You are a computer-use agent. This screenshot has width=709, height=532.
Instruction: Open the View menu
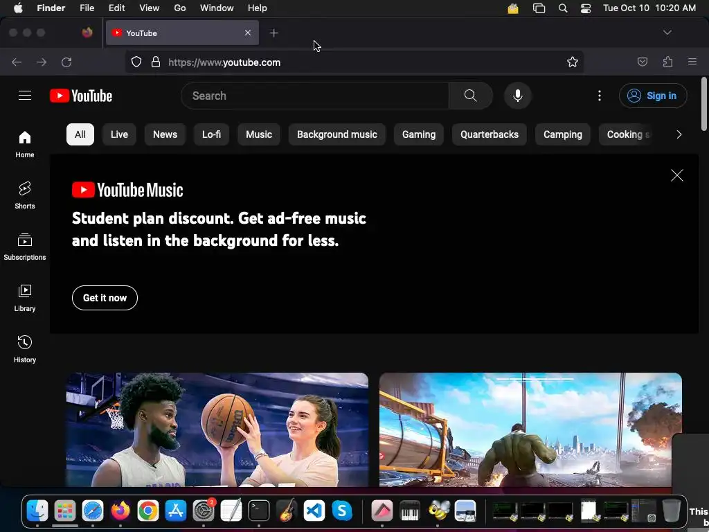(x=150, y=8)
